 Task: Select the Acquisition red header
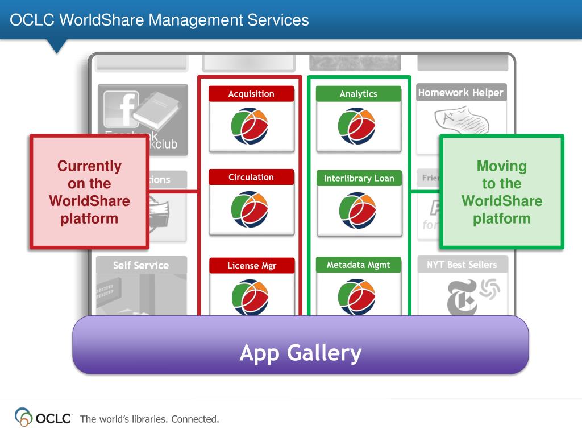[251, 94]
